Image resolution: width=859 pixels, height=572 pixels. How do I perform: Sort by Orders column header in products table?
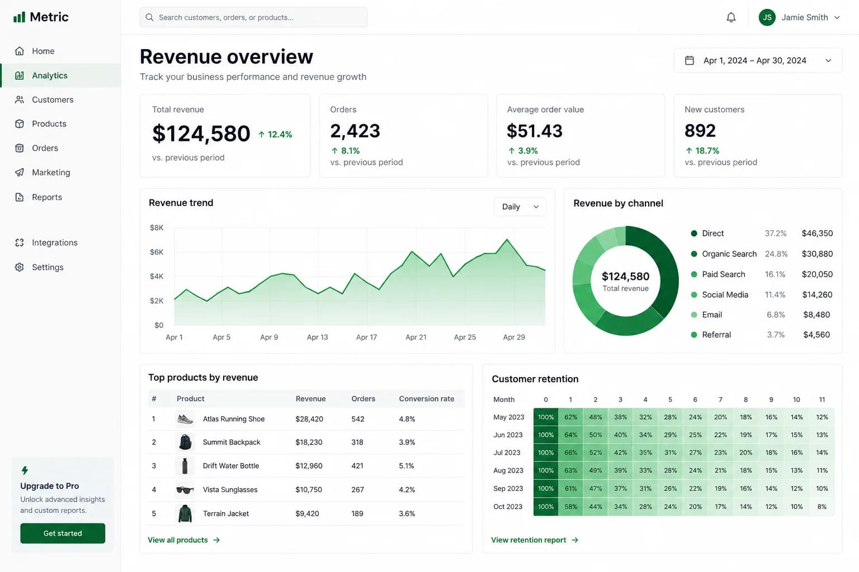click(364, 399)
